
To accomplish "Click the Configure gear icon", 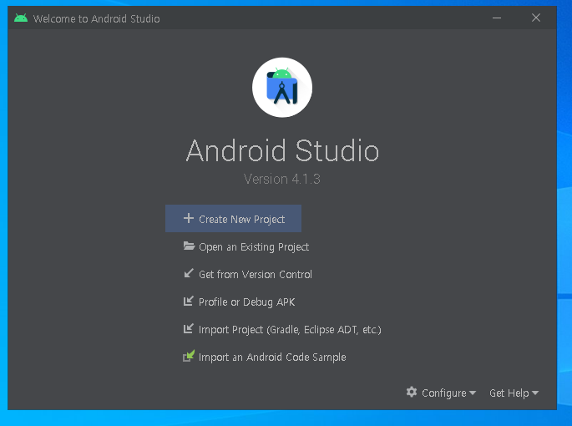I will point(412,392).
